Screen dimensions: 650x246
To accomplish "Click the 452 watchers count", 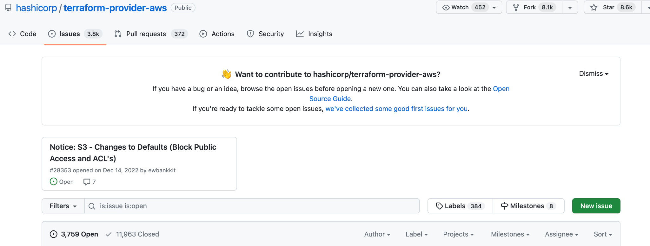I will [480, 7].
